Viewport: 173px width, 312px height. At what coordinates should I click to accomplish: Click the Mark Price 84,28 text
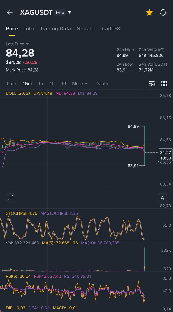[22, 70]
